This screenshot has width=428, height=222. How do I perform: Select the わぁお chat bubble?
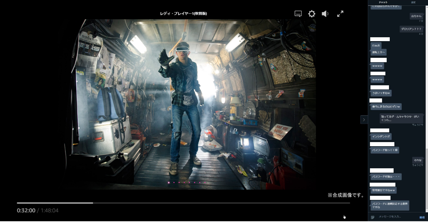pos(376,45)
